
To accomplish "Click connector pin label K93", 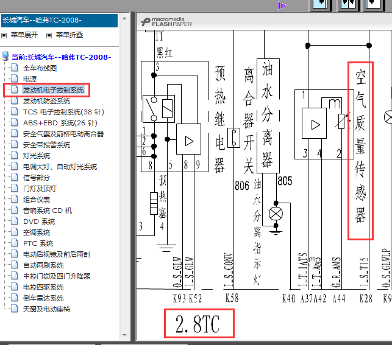I will [179, 298].
